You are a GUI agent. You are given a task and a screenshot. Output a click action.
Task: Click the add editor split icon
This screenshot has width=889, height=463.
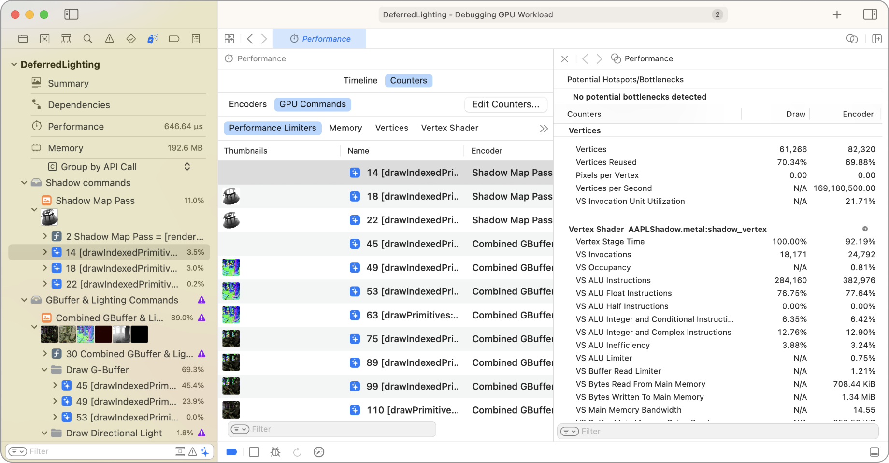point(877,39)
